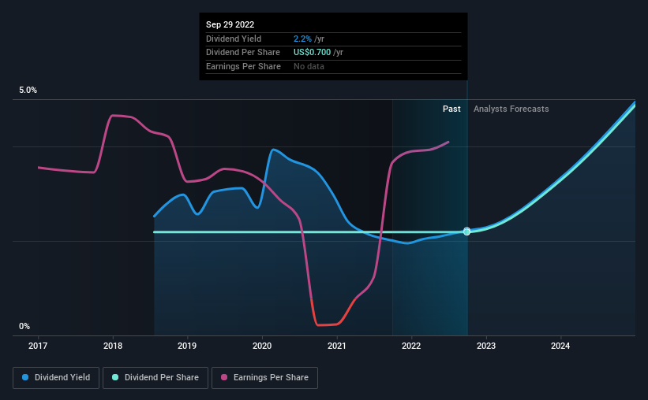The width and height of the screenshot is (648, 400).
Task: Click the Past section label
Action: point(451,109)
